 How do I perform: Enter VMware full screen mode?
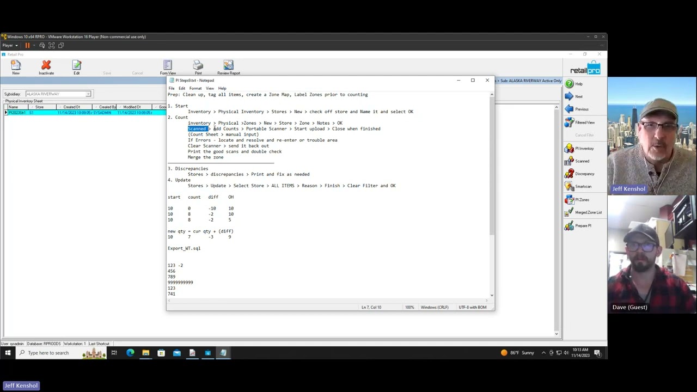tap(52, 45)
